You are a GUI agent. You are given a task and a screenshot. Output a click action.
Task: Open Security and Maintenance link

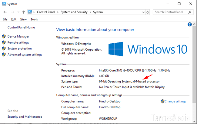(25, 117)
